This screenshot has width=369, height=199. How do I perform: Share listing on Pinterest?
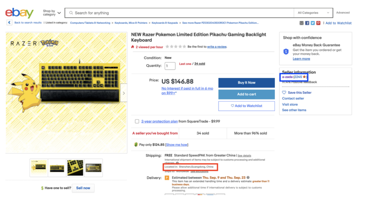pyautogui.click(x=318, y=23)
